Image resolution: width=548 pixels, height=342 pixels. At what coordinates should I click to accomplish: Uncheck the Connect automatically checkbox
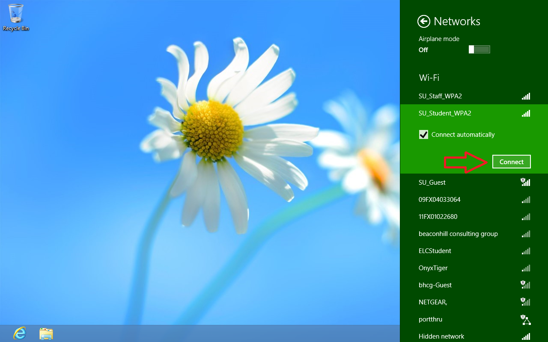(x=423, y=135)
